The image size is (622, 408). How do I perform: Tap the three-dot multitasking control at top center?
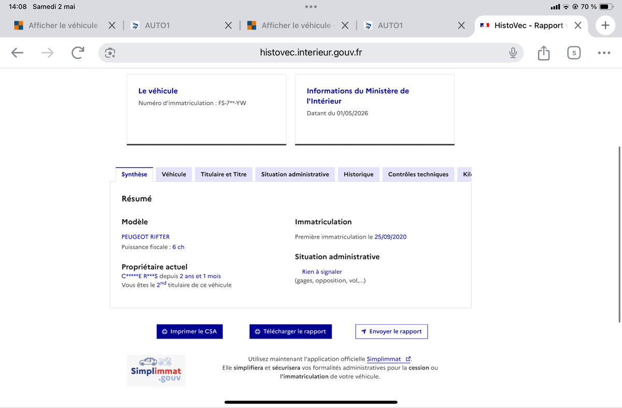[x=311, y=7]
